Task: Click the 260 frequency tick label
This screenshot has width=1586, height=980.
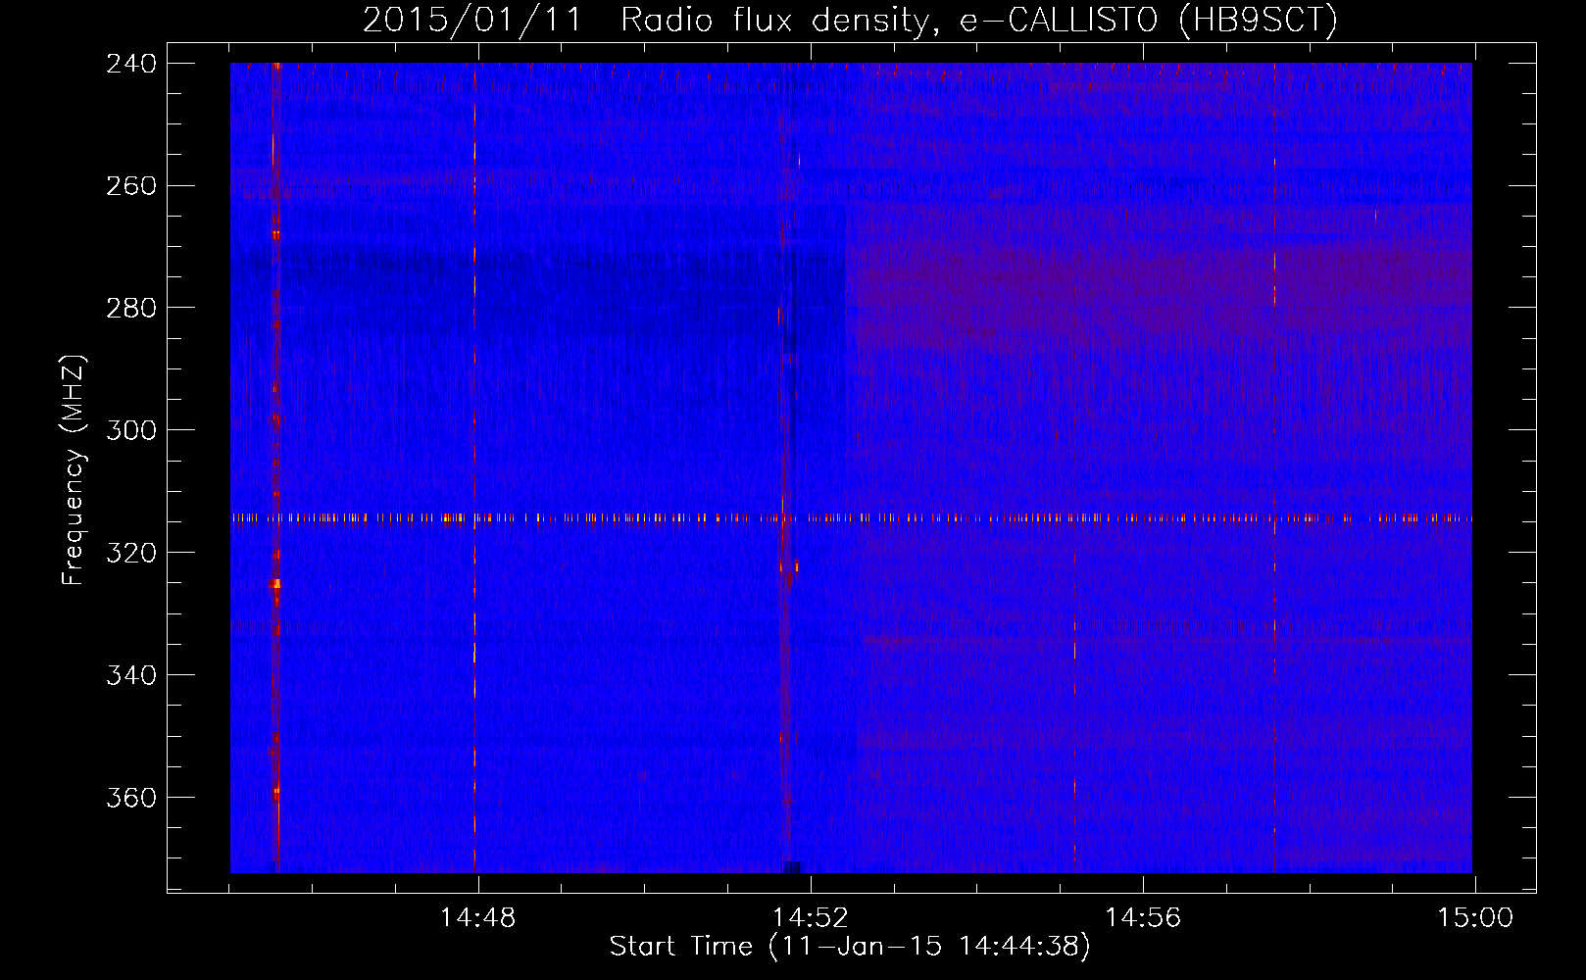Action: point(130,185)
